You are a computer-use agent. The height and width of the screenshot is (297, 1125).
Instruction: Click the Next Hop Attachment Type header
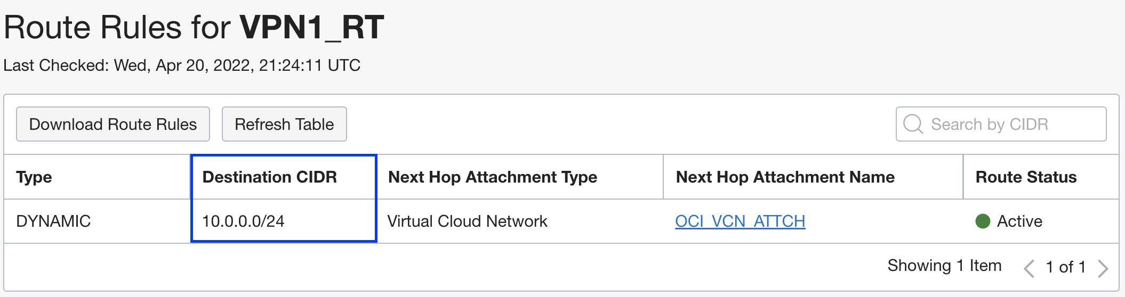coord(493,177)
